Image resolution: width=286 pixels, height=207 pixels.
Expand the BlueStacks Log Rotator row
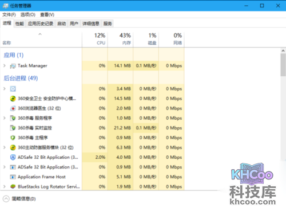pos(5,186)
